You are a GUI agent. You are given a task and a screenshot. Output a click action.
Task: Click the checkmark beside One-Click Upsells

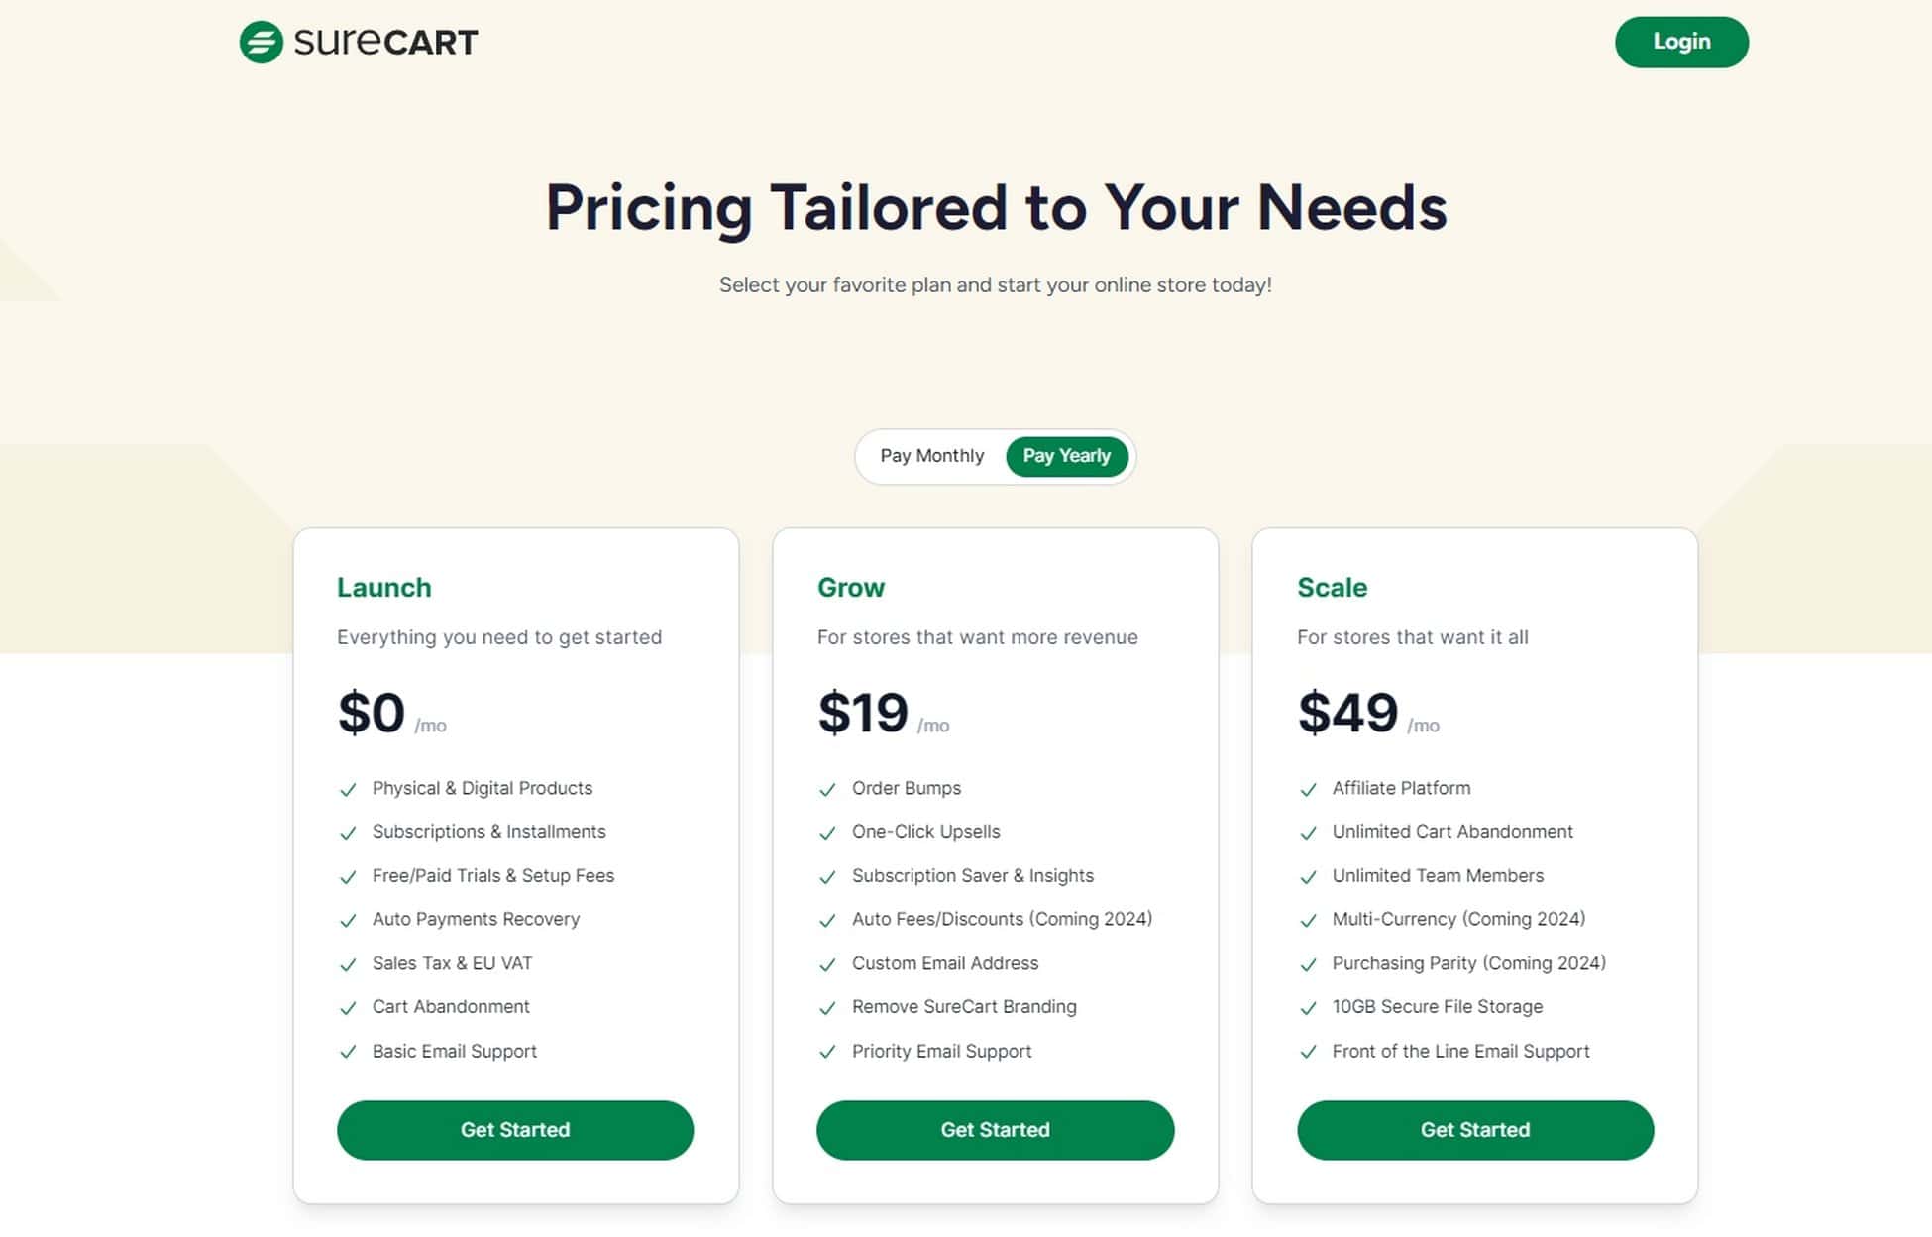coord(827,832)
